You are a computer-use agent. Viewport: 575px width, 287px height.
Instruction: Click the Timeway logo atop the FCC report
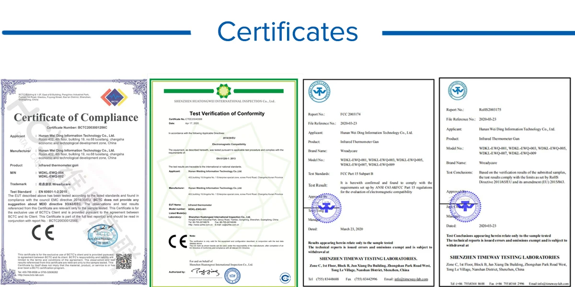[320, 91]
